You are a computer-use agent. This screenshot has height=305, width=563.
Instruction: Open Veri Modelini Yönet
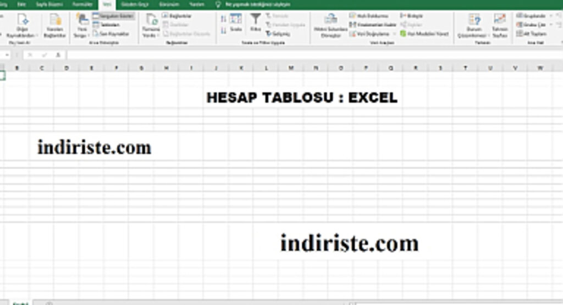(424, 34)
